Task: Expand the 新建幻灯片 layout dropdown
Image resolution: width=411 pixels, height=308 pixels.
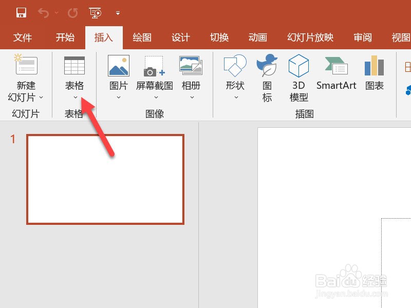Action: tap(41, 97)
